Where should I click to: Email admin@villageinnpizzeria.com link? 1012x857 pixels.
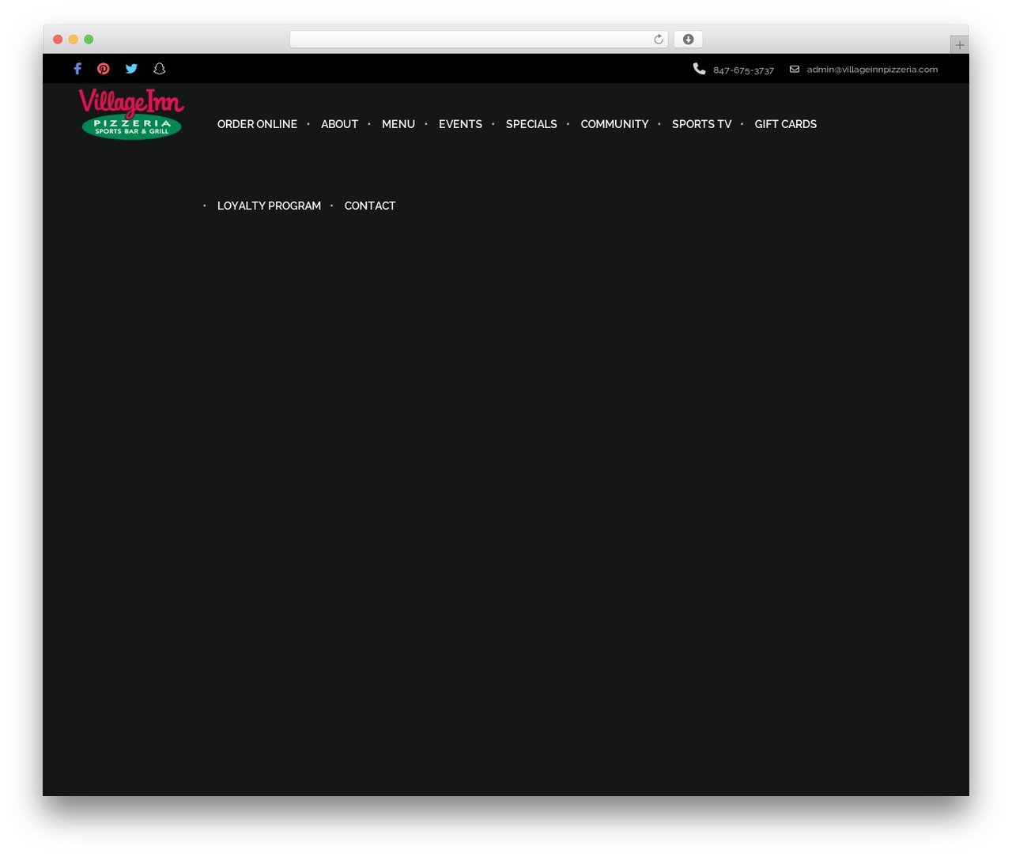coord(872,70)
